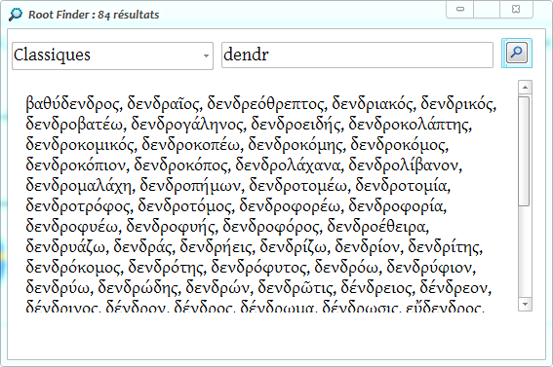This screenshot has width=553, height=367.
Task: Maximize the Root Finder window
Action: [487, 9]
